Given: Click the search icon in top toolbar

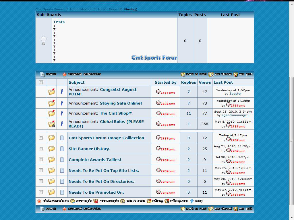Looking at the screenshot, I should click(x=43, y=74).
